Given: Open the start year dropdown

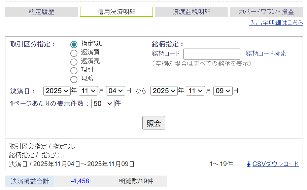Looking at the screenshot, I should 57,91.
